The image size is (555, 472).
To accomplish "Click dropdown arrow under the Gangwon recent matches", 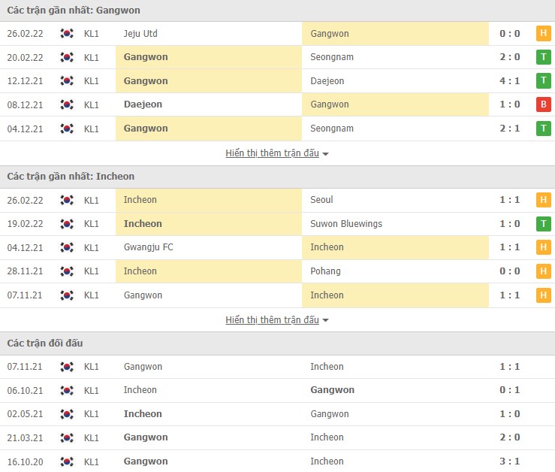I will point(326,154).
